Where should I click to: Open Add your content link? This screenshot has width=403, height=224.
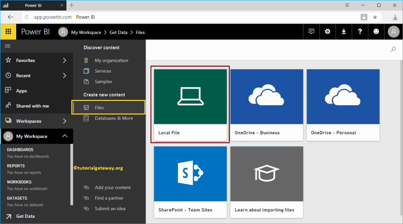113,187
